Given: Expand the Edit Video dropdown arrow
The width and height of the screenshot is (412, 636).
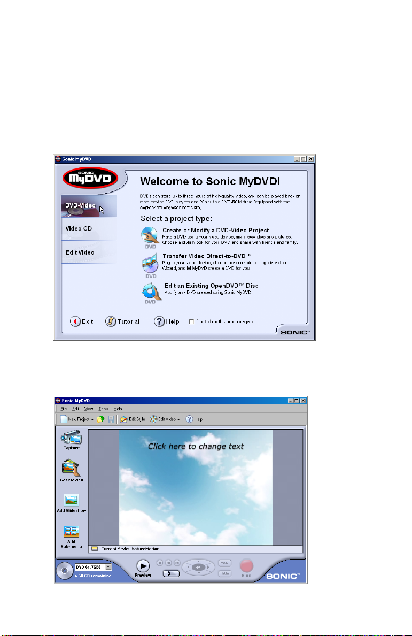Looking at the screenshot, I should point(178,419).
